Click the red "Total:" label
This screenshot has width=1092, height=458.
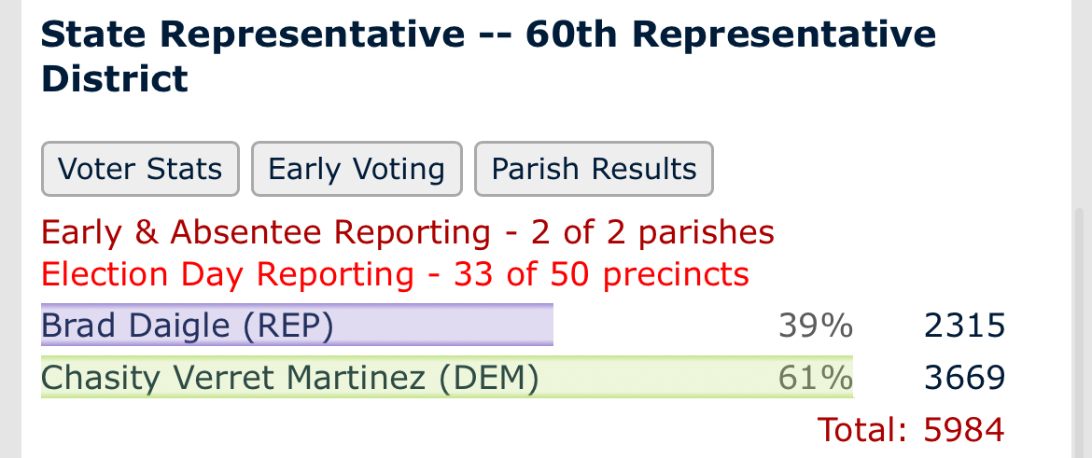(x=862, y=429)
